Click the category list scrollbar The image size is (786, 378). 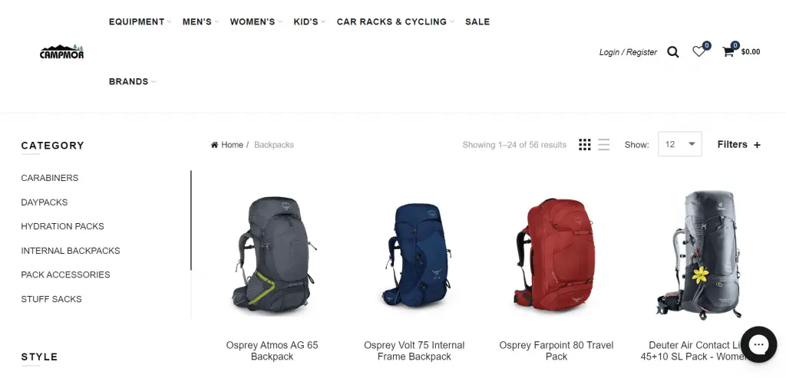190,220
